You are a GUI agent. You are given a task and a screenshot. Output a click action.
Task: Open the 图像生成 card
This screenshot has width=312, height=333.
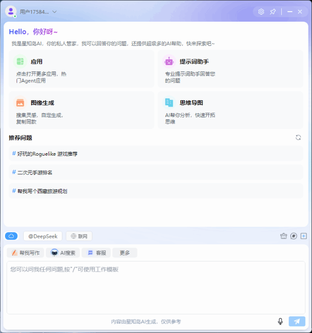pos(82,110)
